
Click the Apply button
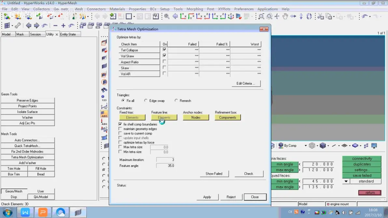(x=207, y=197)
